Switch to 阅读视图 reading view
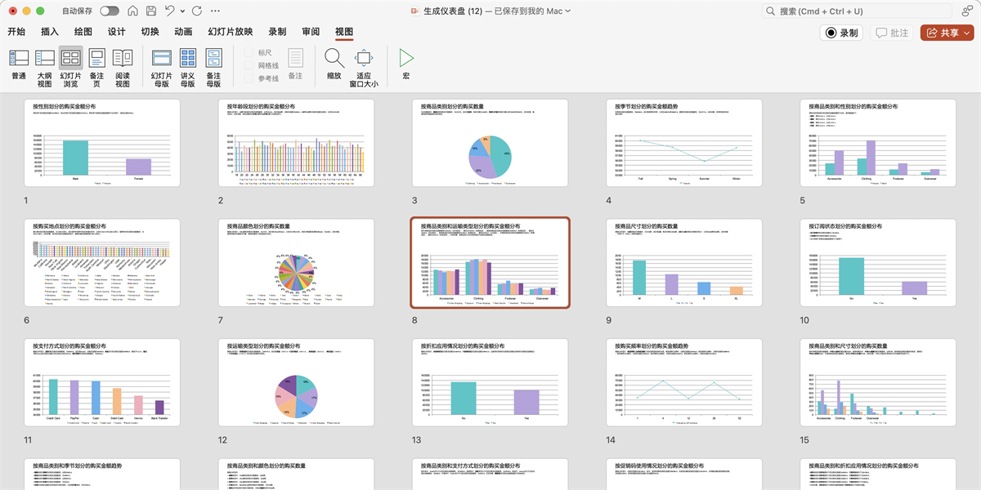The height and width of the screenshot is (490, 981). click(123, 65)
